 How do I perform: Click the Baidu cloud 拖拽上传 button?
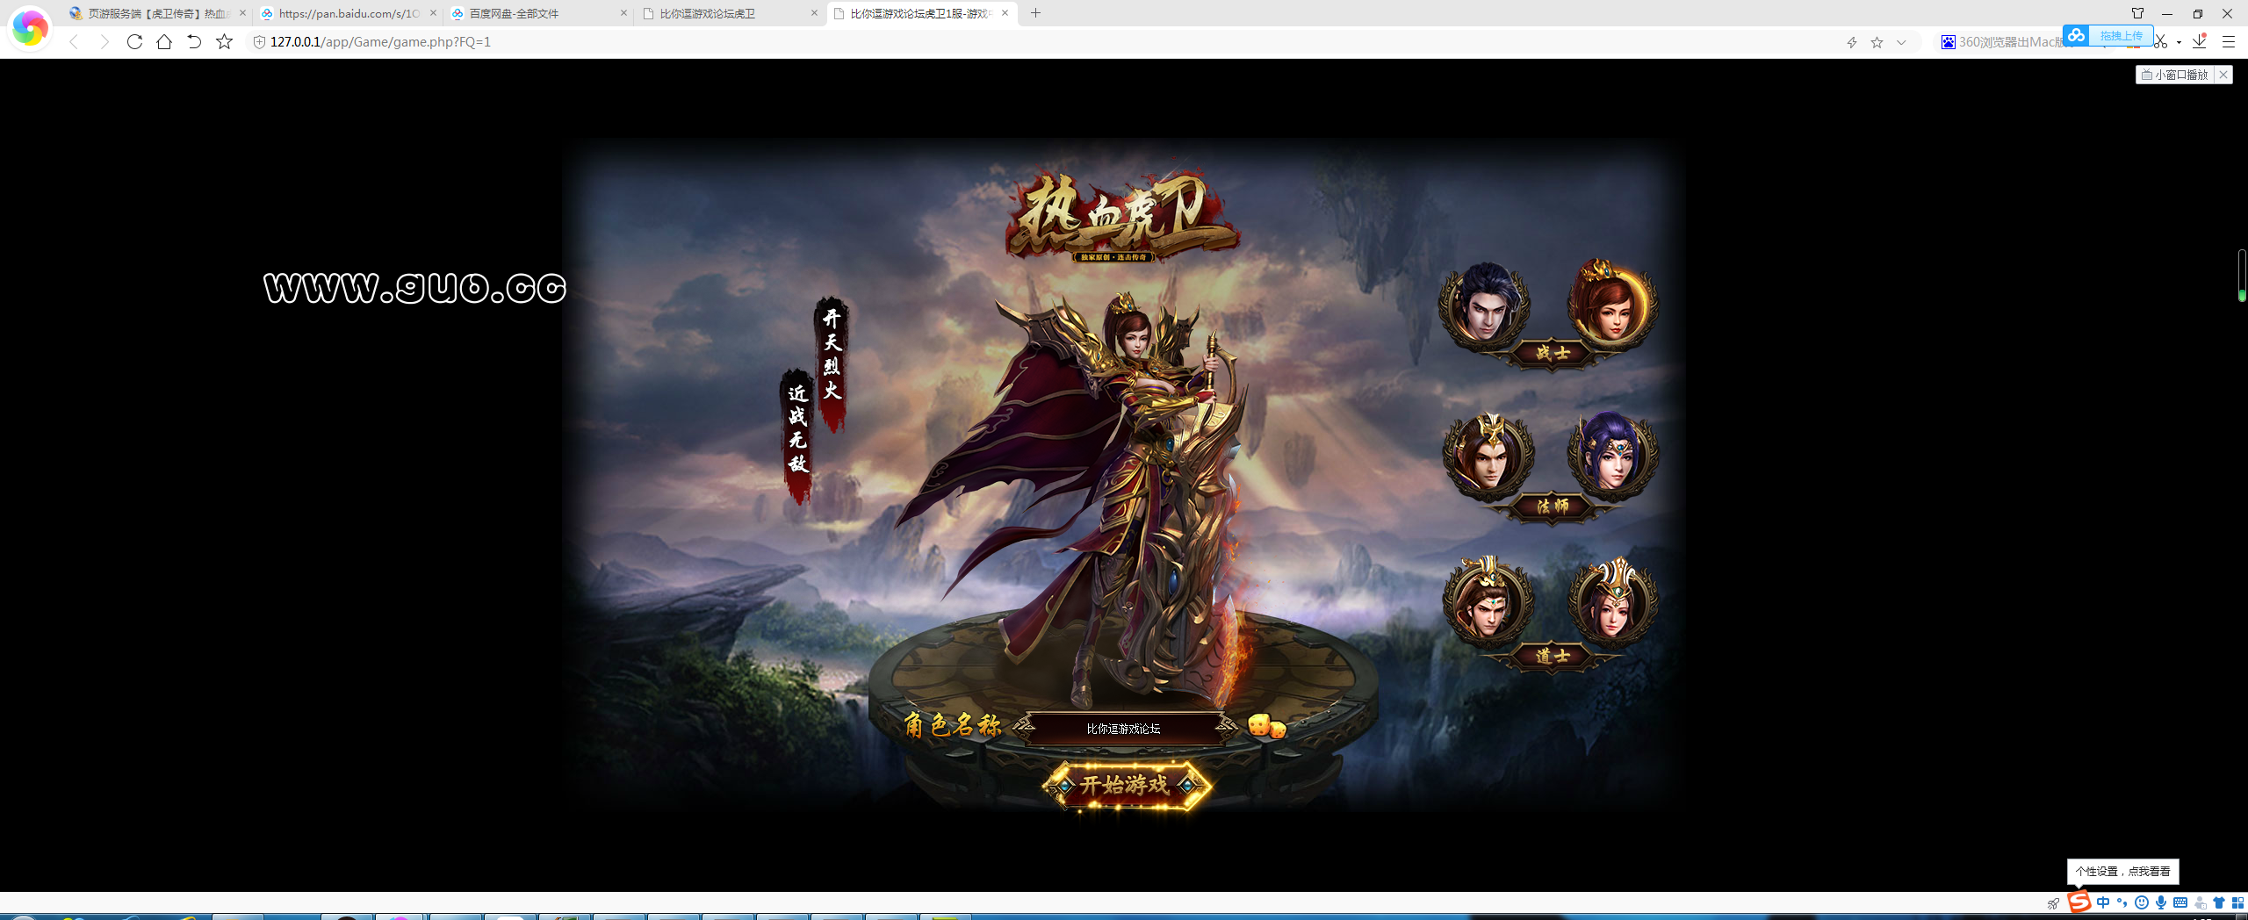tap(2107, 35)
